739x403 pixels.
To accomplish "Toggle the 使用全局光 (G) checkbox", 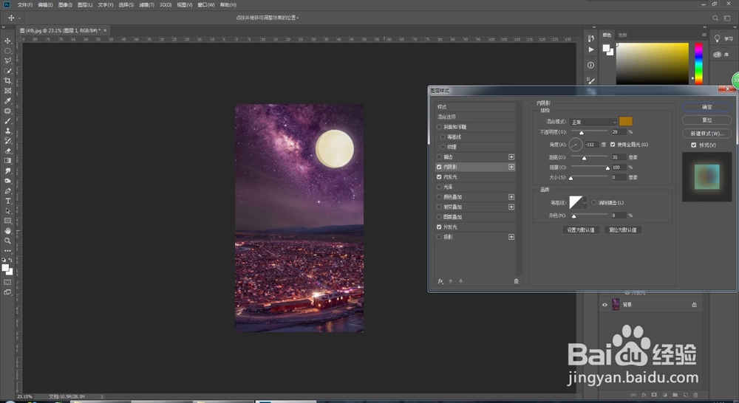I will [x=613, y=145].
